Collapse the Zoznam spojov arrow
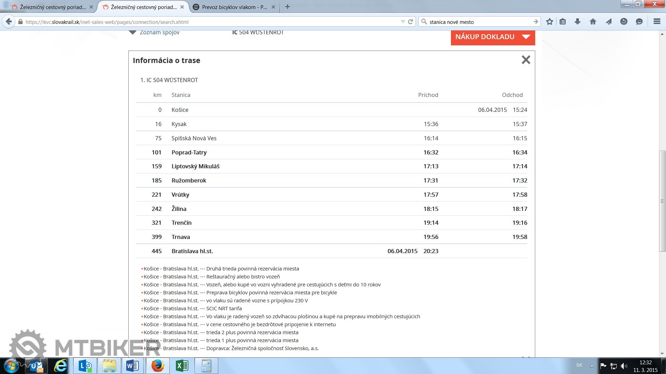The image size is (666, 374). [x=133, y=33]
